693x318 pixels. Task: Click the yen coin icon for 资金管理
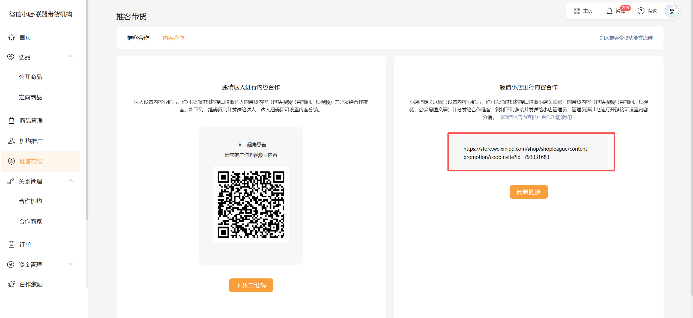click(x=11, y=264)
